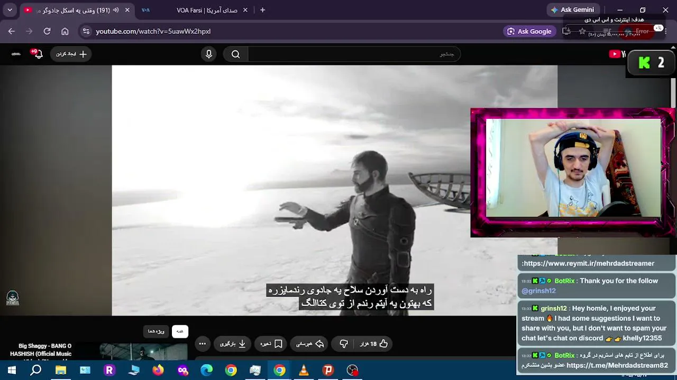Mute the YouTube tab via speaker icon

point(116,10)
